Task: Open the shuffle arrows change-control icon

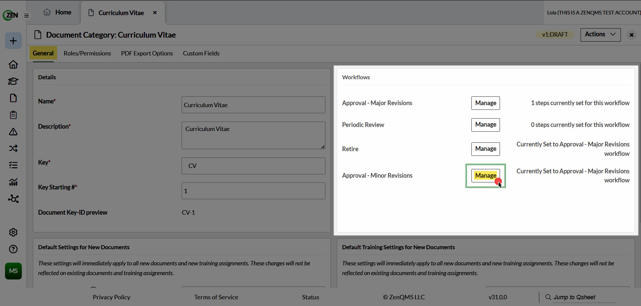Action: (x=13, y=148)
